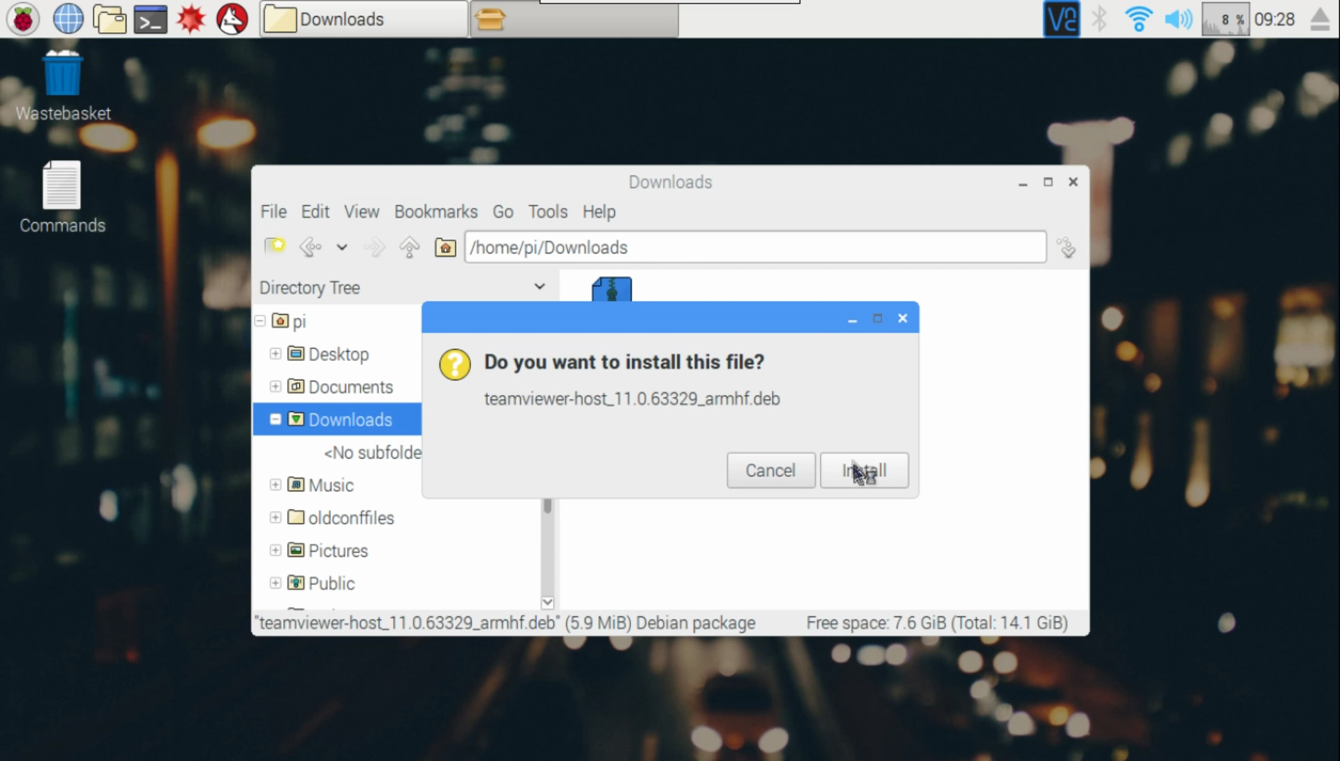Image resolution: width=1340 pixels, height=761 pixels.
Task: Open the Raspberry Pi main menu
Action: coord(23,19)
